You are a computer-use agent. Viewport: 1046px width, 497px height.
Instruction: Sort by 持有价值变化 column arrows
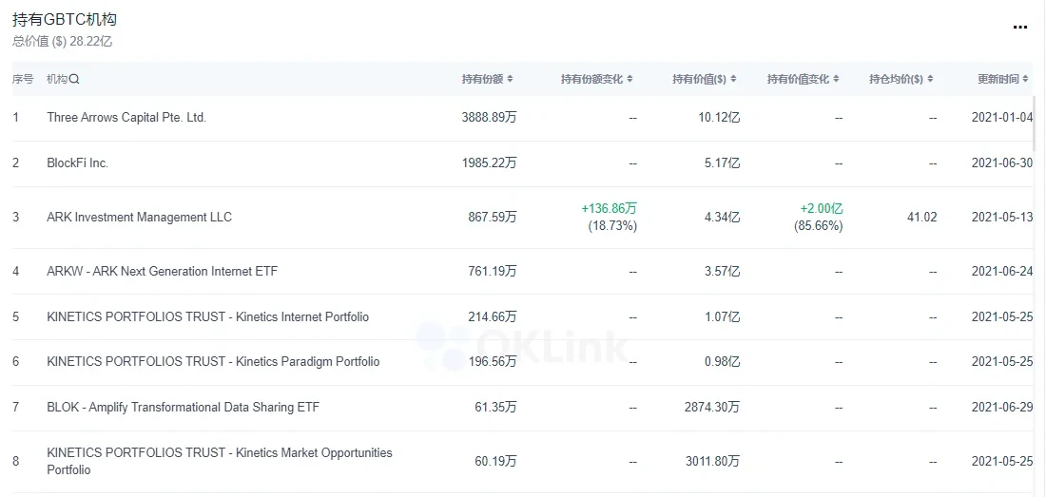(836, 80)
